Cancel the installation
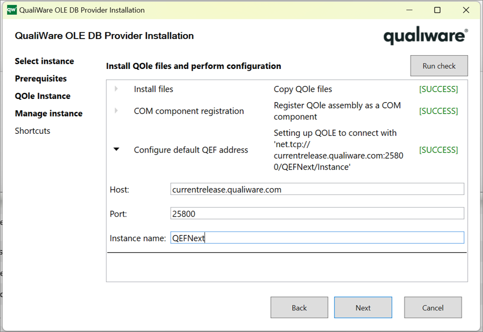The width and height of the screenshot is (483, 332). pyautogui.click(x=433, y=307)
